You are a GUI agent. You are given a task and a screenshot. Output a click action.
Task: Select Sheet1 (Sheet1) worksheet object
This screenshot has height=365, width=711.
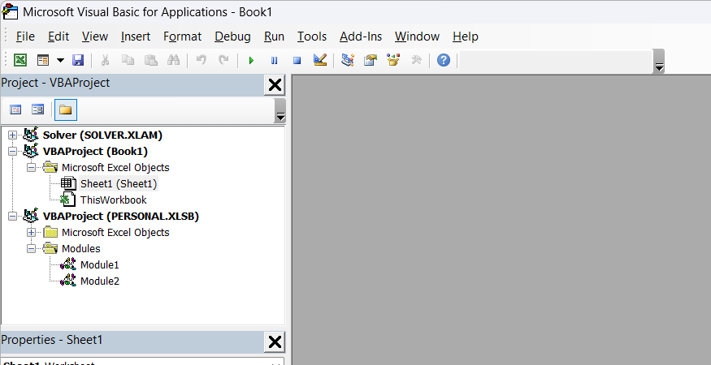pyautogui.click(x=119, y=184)
